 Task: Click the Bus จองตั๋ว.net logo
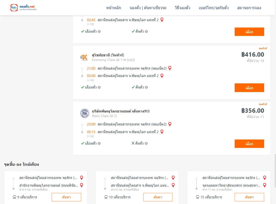pos(24,8)
